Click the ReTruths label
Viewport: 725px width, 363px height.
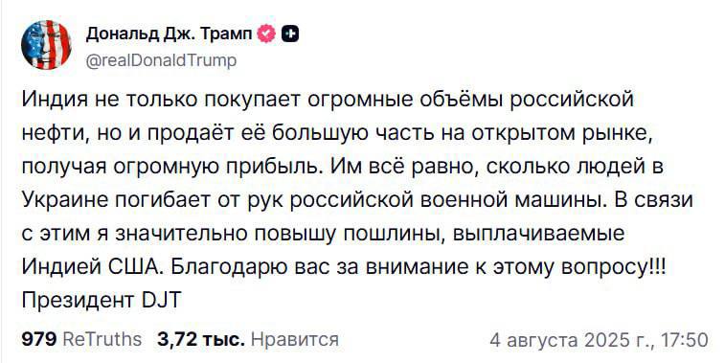[102, 339]
